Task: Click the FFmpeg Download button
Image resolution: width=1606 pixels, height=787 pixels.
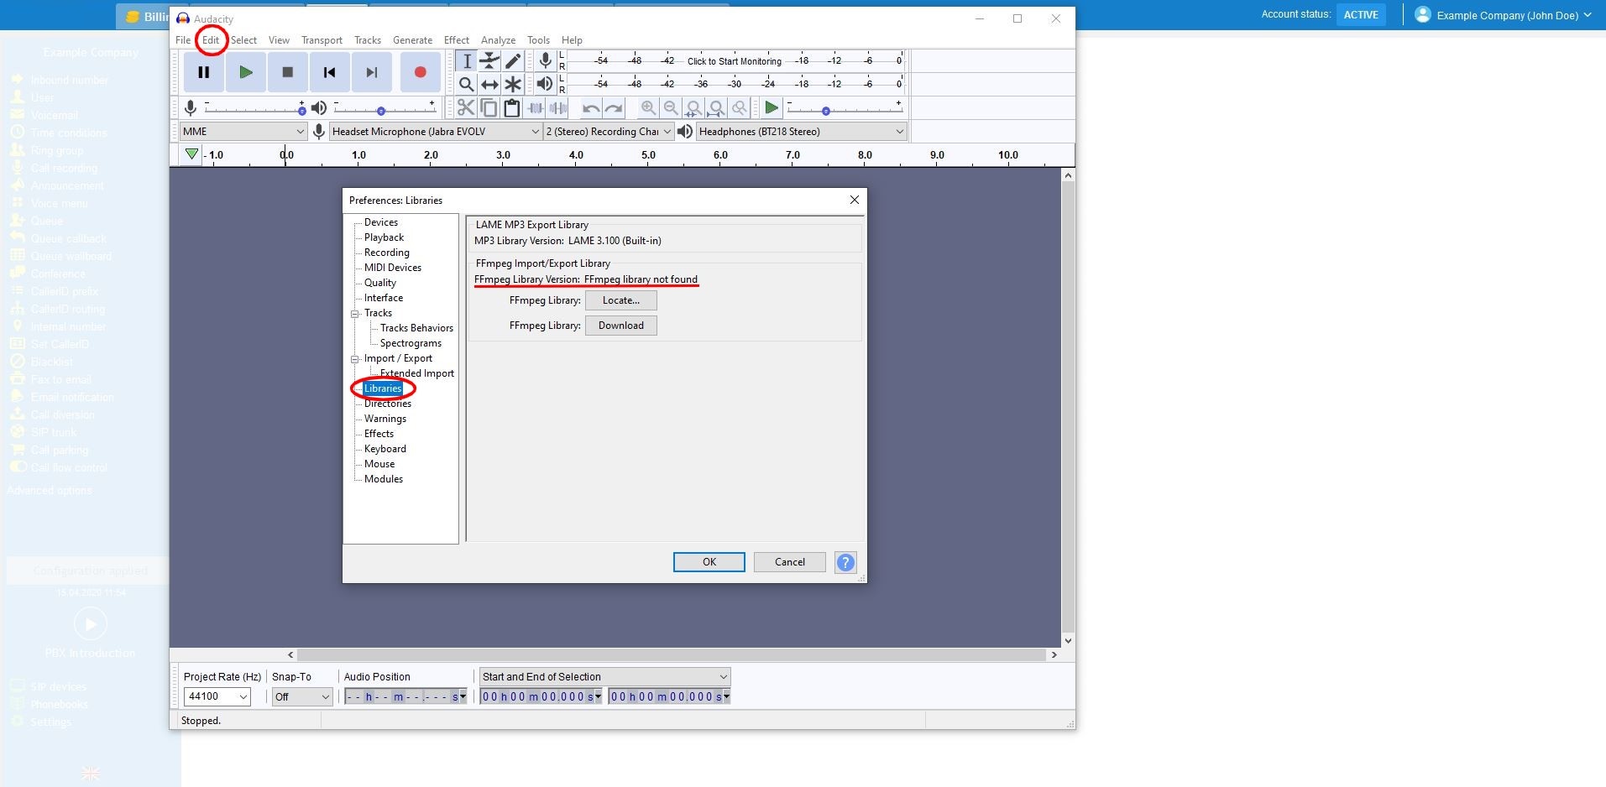Action: (621, 326)
